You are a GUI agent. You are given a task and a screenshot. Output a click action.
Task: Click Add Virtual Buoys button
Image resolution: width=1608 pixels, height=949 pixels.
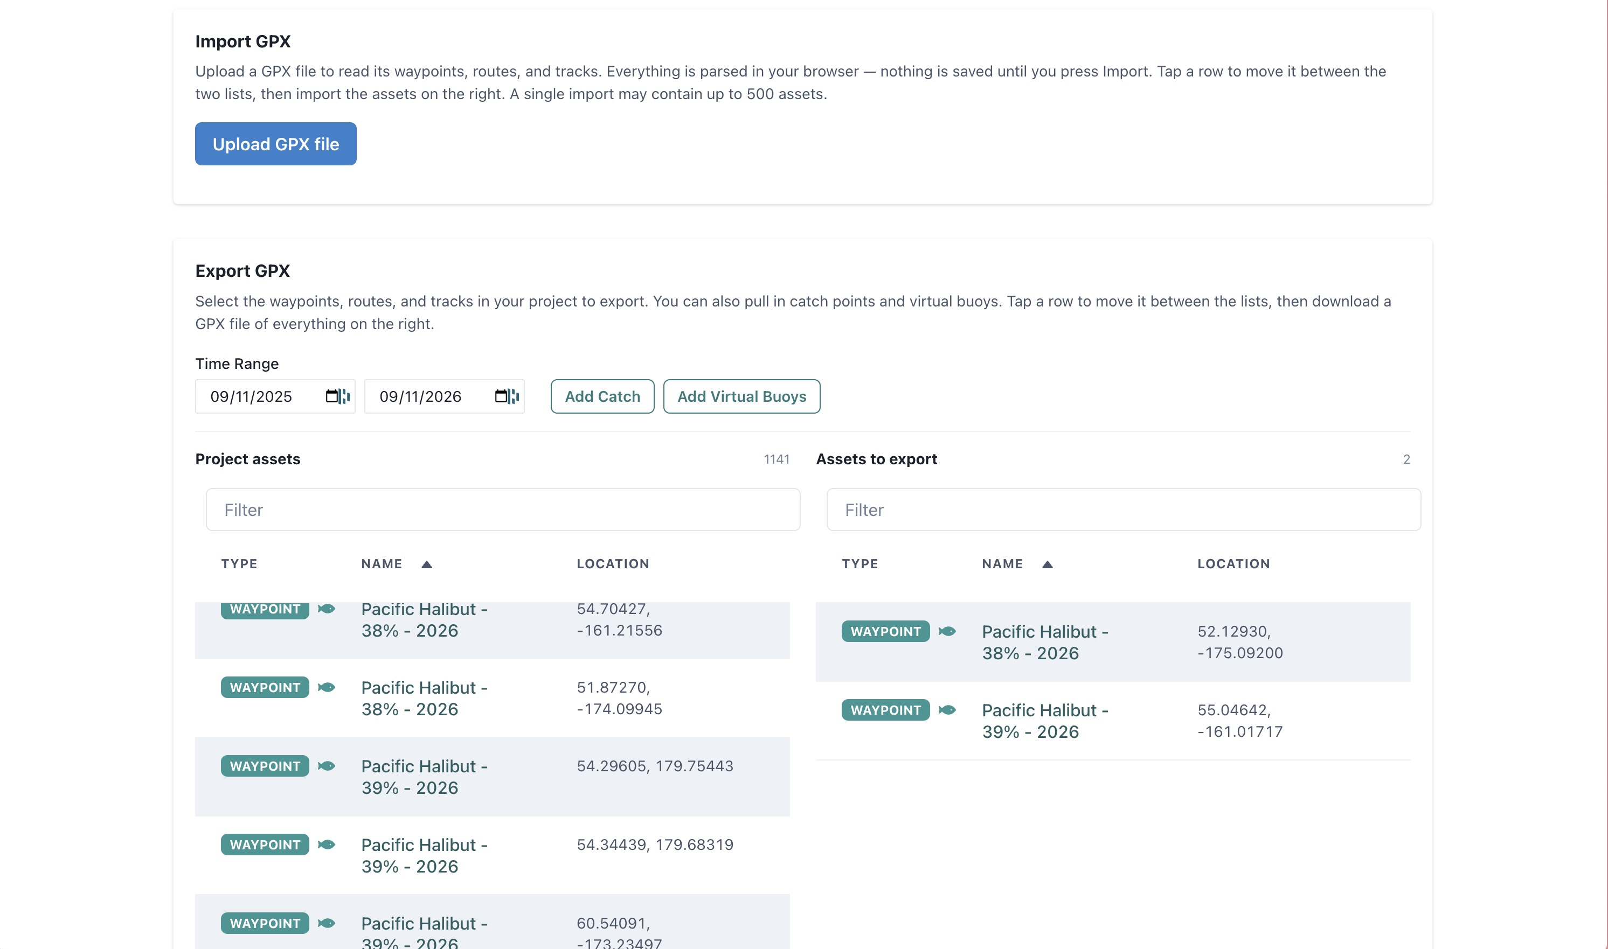point(742,396)
